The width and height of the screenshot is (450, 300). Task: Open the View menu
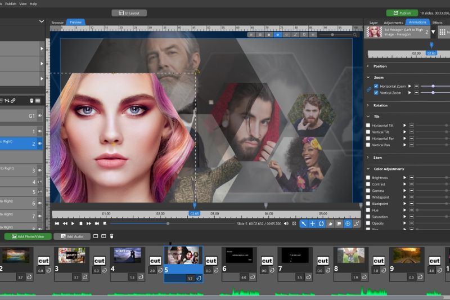[x=23, y=4]
